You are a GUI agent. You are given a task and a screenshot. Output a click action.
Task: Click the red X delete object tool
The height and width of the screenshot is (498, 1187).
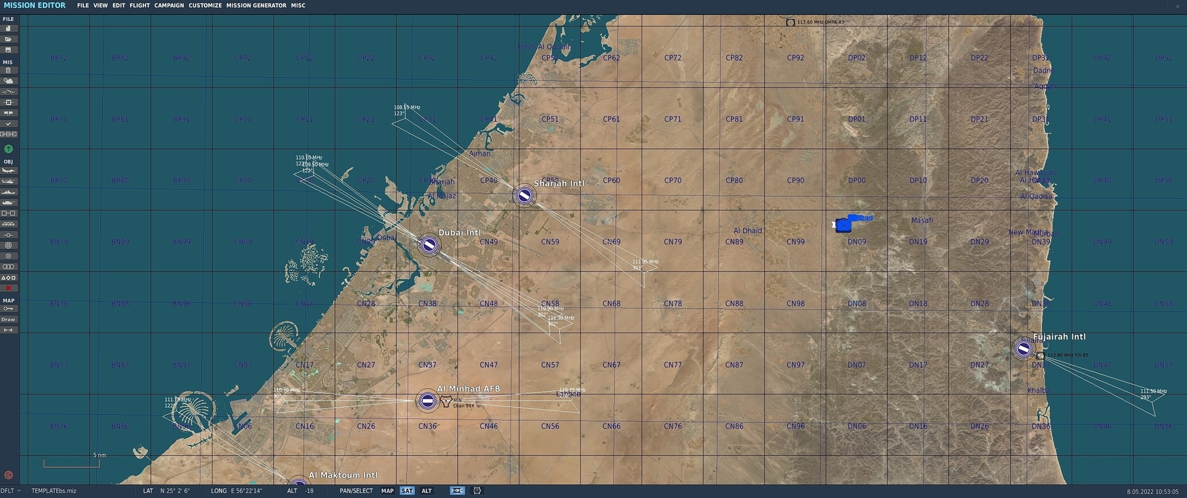click(9, 288)
